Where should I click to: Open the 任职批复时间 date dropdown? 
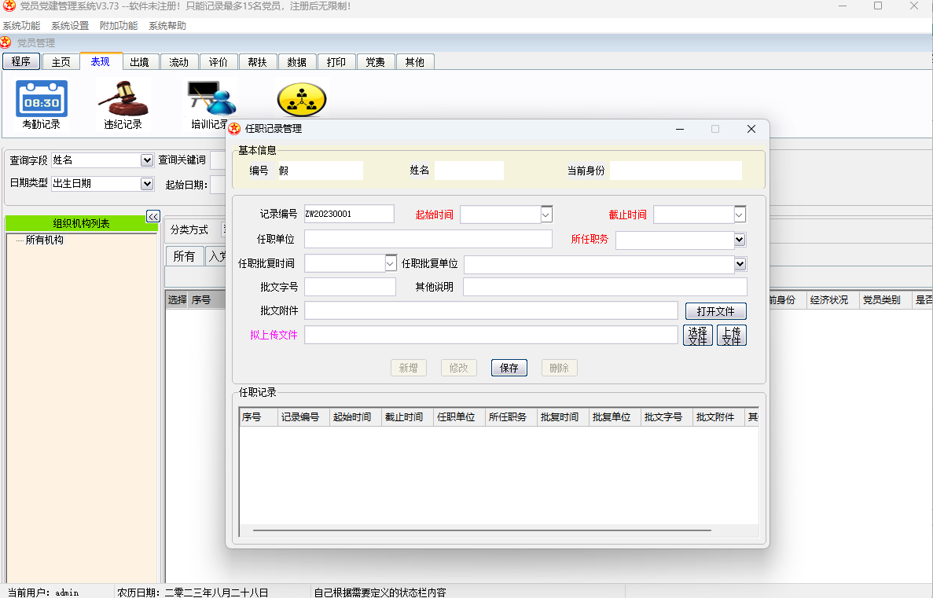pyautogui.click(x=391, y=263)
